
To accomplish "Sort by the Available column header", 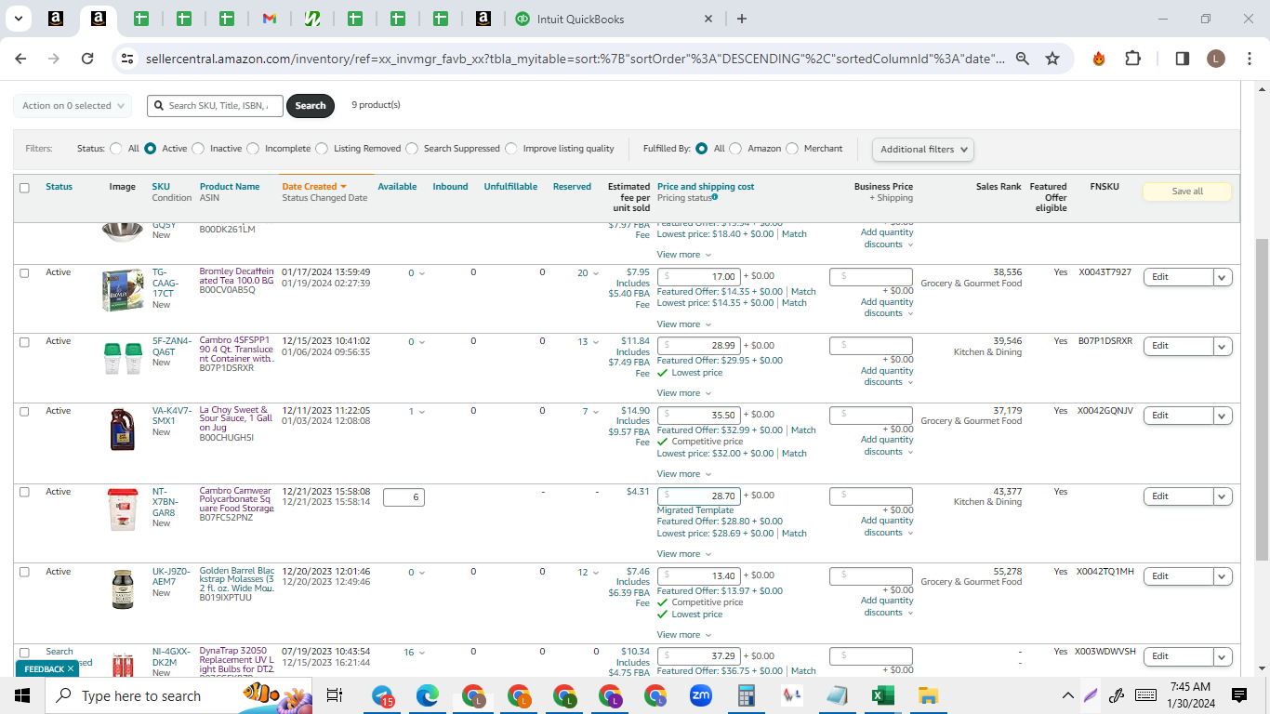I will point(397,187).
